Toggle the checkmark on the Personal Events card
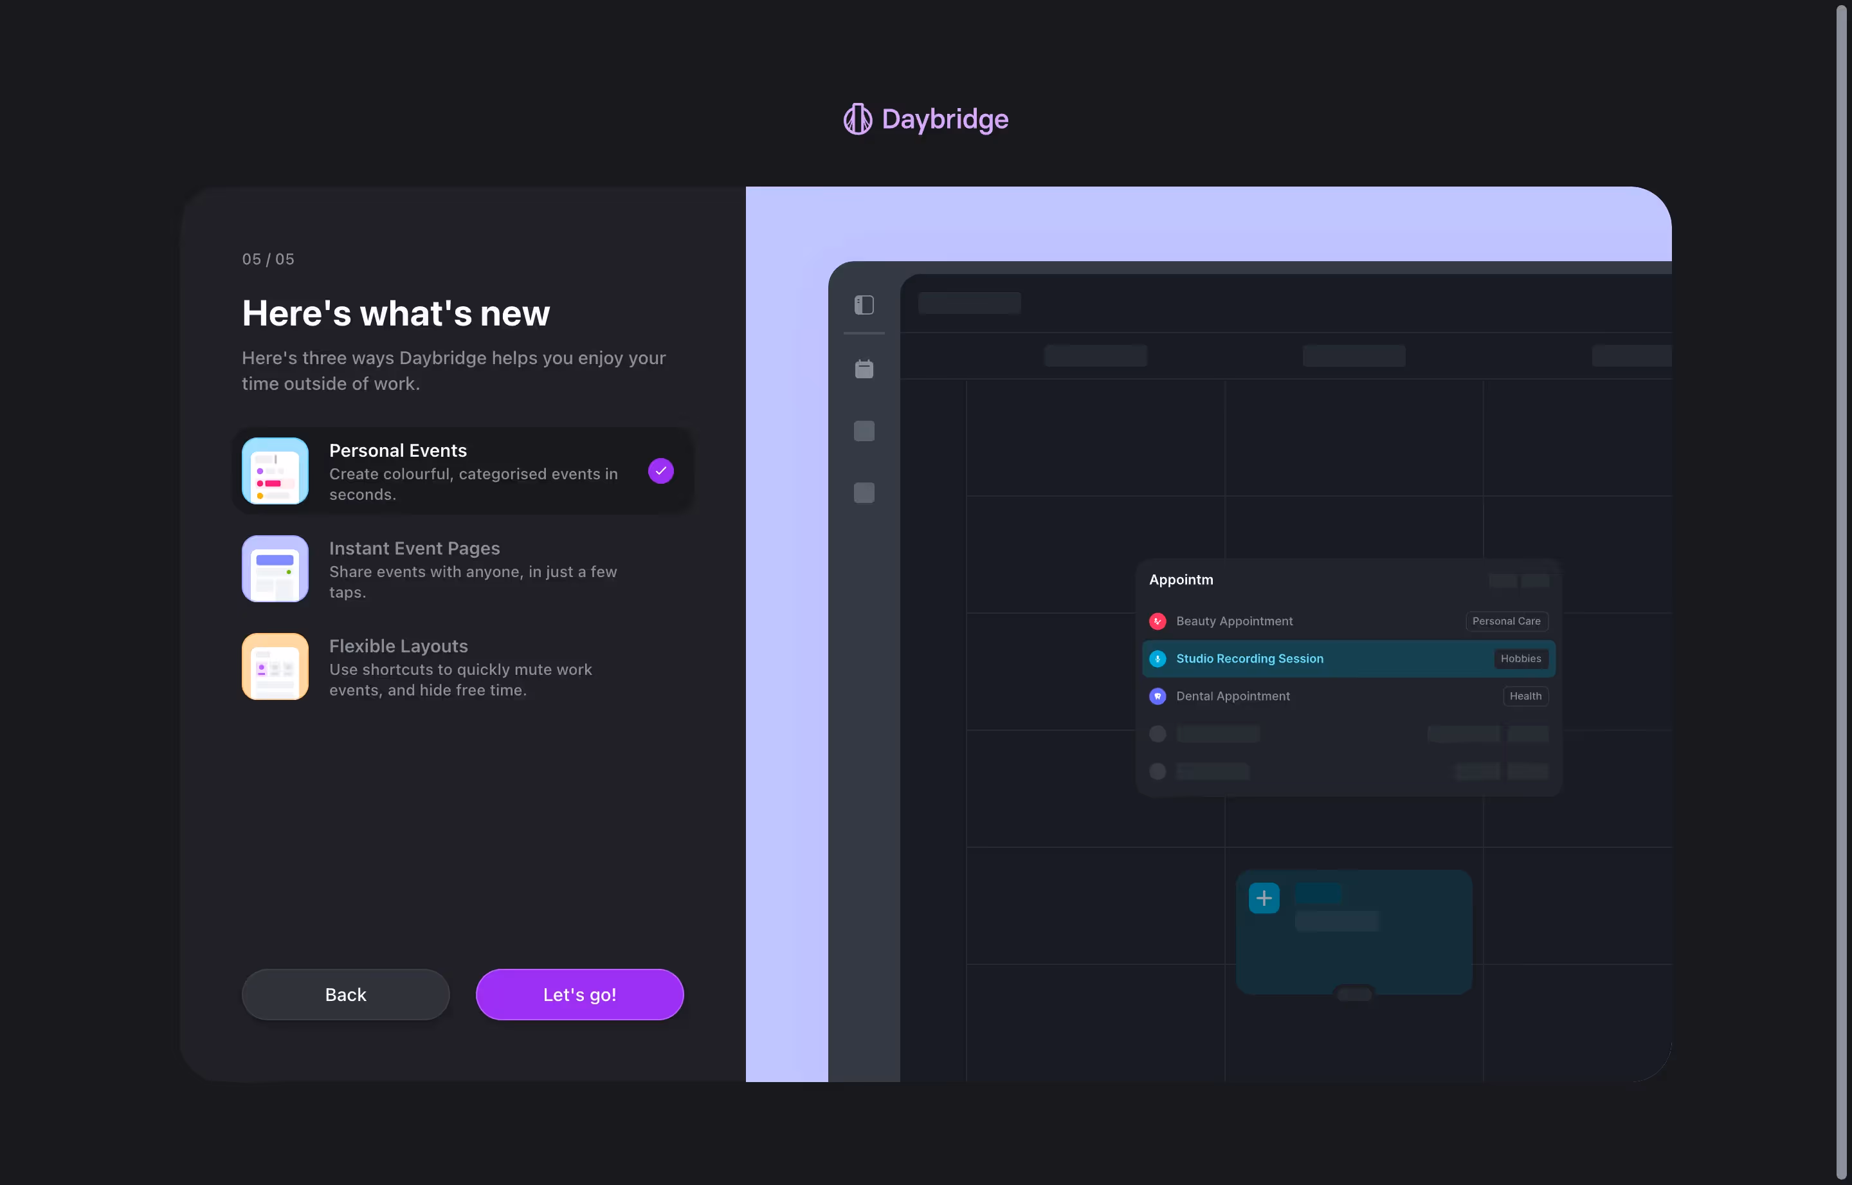This screenshot has height=1185, width=1852. (660, 470)
